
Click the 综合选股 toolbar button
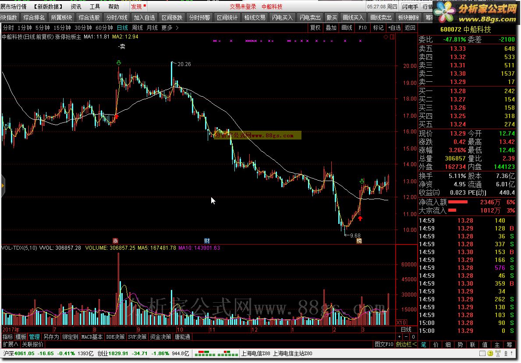(x=89, y=17)
